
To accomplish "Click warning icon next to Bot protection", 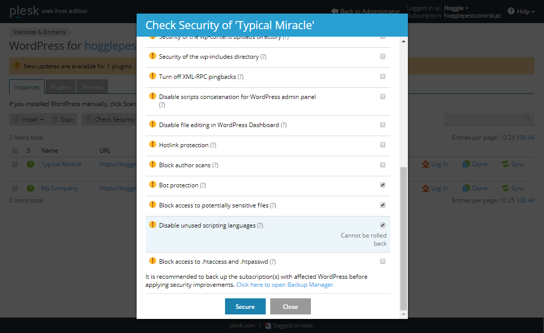I will coord(153,185).
